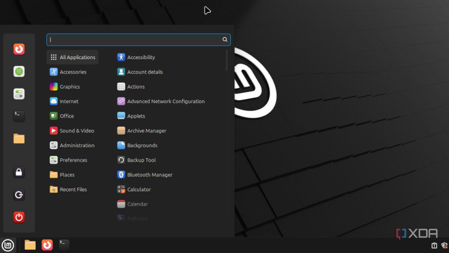Launch the Calculator application

(x=134, y=189)
